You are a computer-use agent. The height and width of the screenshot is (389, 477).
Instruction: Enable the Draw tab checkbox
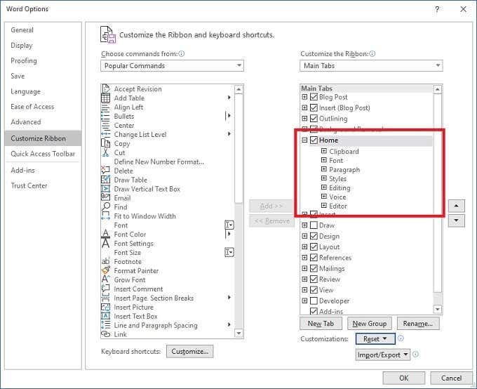pos(314,225)
